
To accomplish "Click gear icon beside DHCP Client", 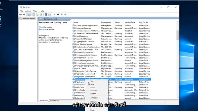I will [x=74, y=68].
